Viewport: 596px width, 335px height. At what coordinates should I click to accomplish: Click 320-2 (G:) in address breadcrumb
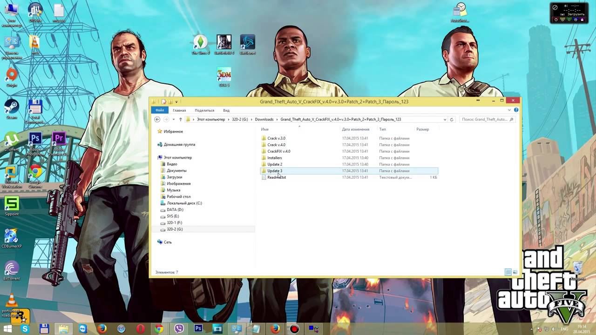(x=240, y=120)
